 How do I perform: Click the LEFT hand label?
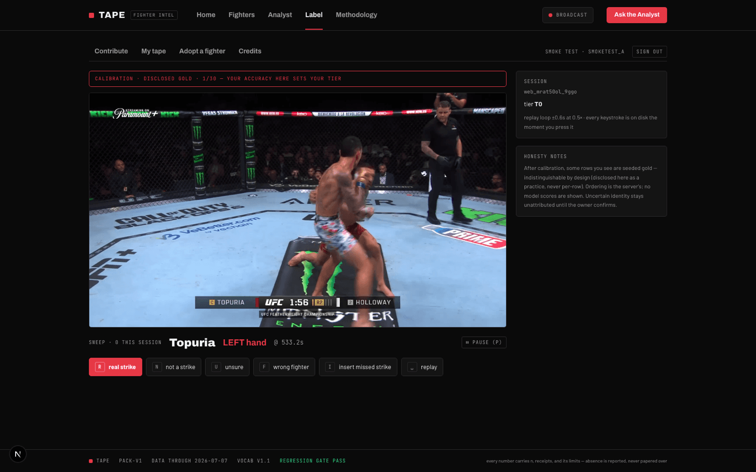[x=245, y=343]
